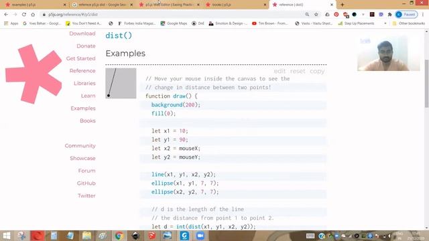Open Google Chrome from the taskbar
The image size is (429, 241).
[x=119, y=236]
